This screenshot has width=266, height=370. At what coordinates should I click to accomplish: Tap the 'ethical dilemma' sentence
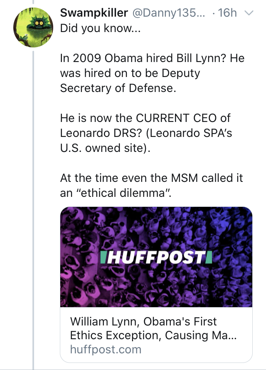point(151,185)
